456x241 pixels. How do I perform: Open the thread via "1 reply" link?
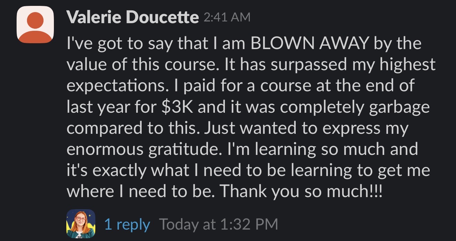click(127, 224)
